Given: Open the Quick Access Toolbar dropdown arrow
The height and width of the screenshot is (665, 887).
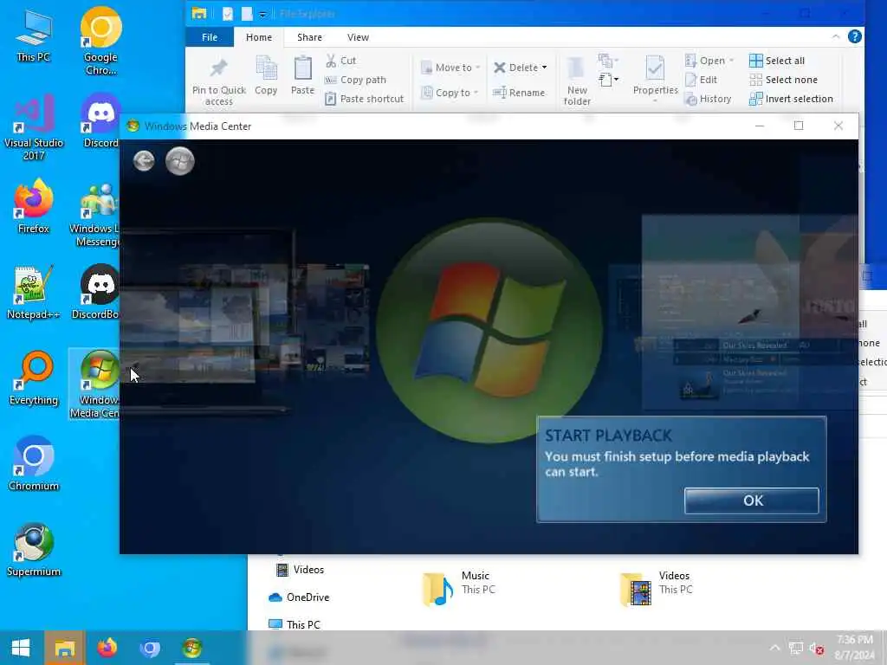Looking at the screenshot, I should [263, 14].
